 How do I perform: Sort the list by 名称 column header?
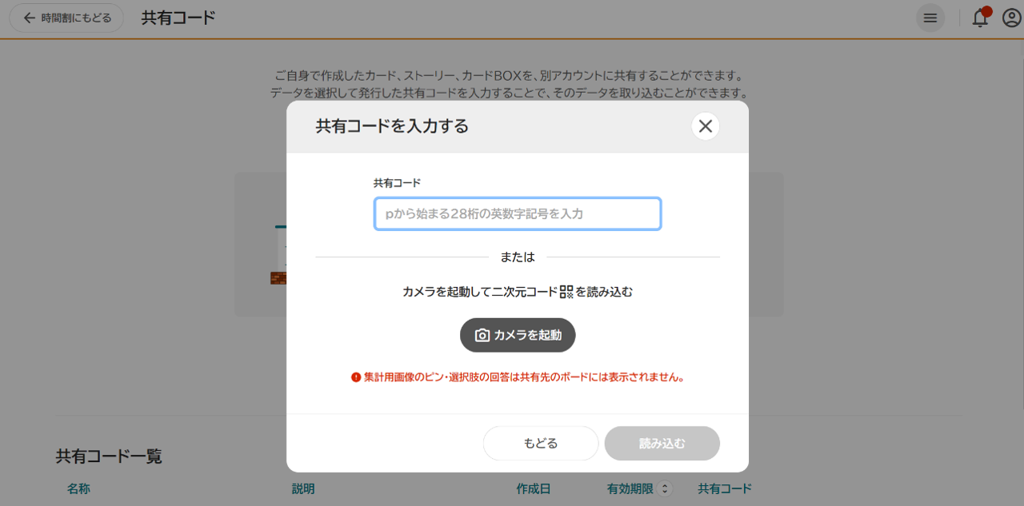tap(78, 488)
